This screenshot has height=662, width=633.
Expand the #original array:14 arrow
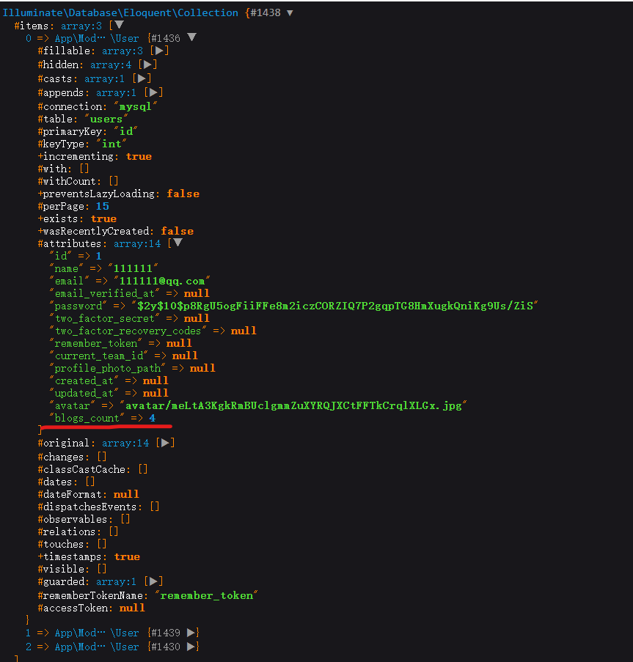(x=165, y=443)
